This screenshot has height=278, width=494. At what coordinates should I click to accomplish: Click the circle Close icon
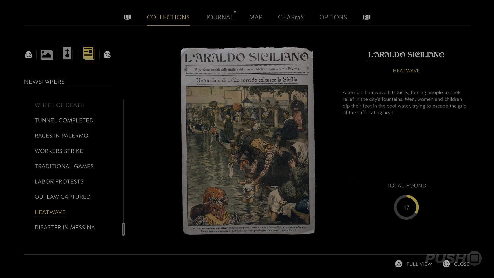click(x=446, y=264)
